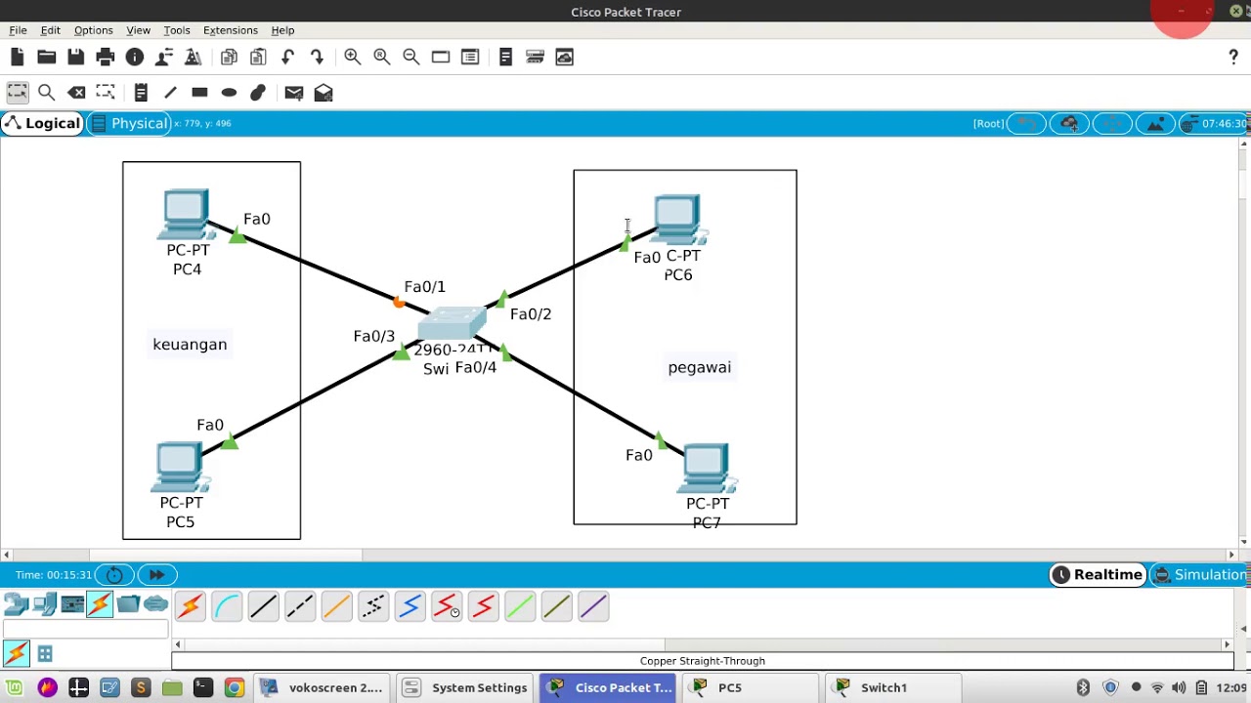The height and width of the screenshot is (703, 1251).
Task: Open the New Cluster cloud icon
Action: coord(1069,124)
